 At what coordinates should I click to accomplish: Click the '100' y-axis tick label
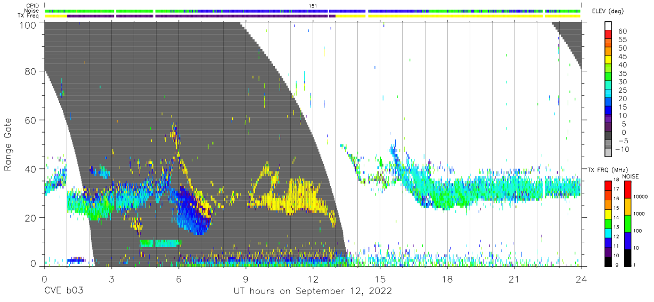pos(27,25)
